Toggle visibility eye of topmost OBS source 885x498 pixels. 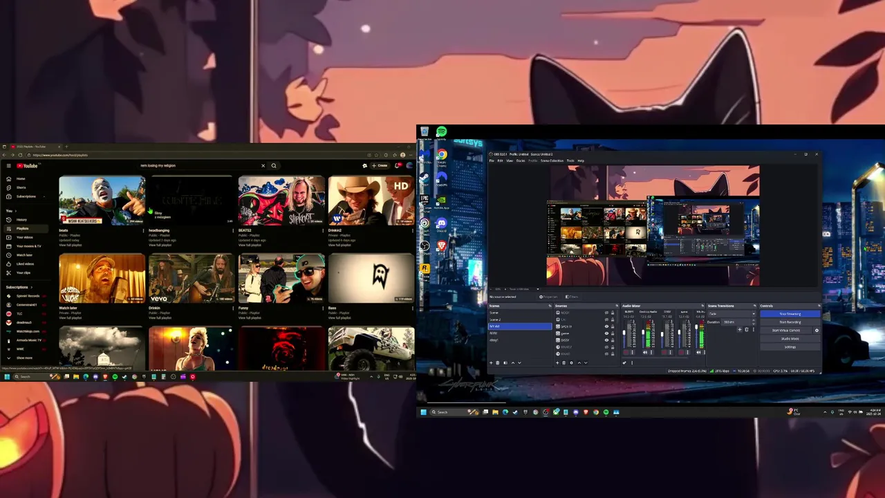click(x=606, y=313)
